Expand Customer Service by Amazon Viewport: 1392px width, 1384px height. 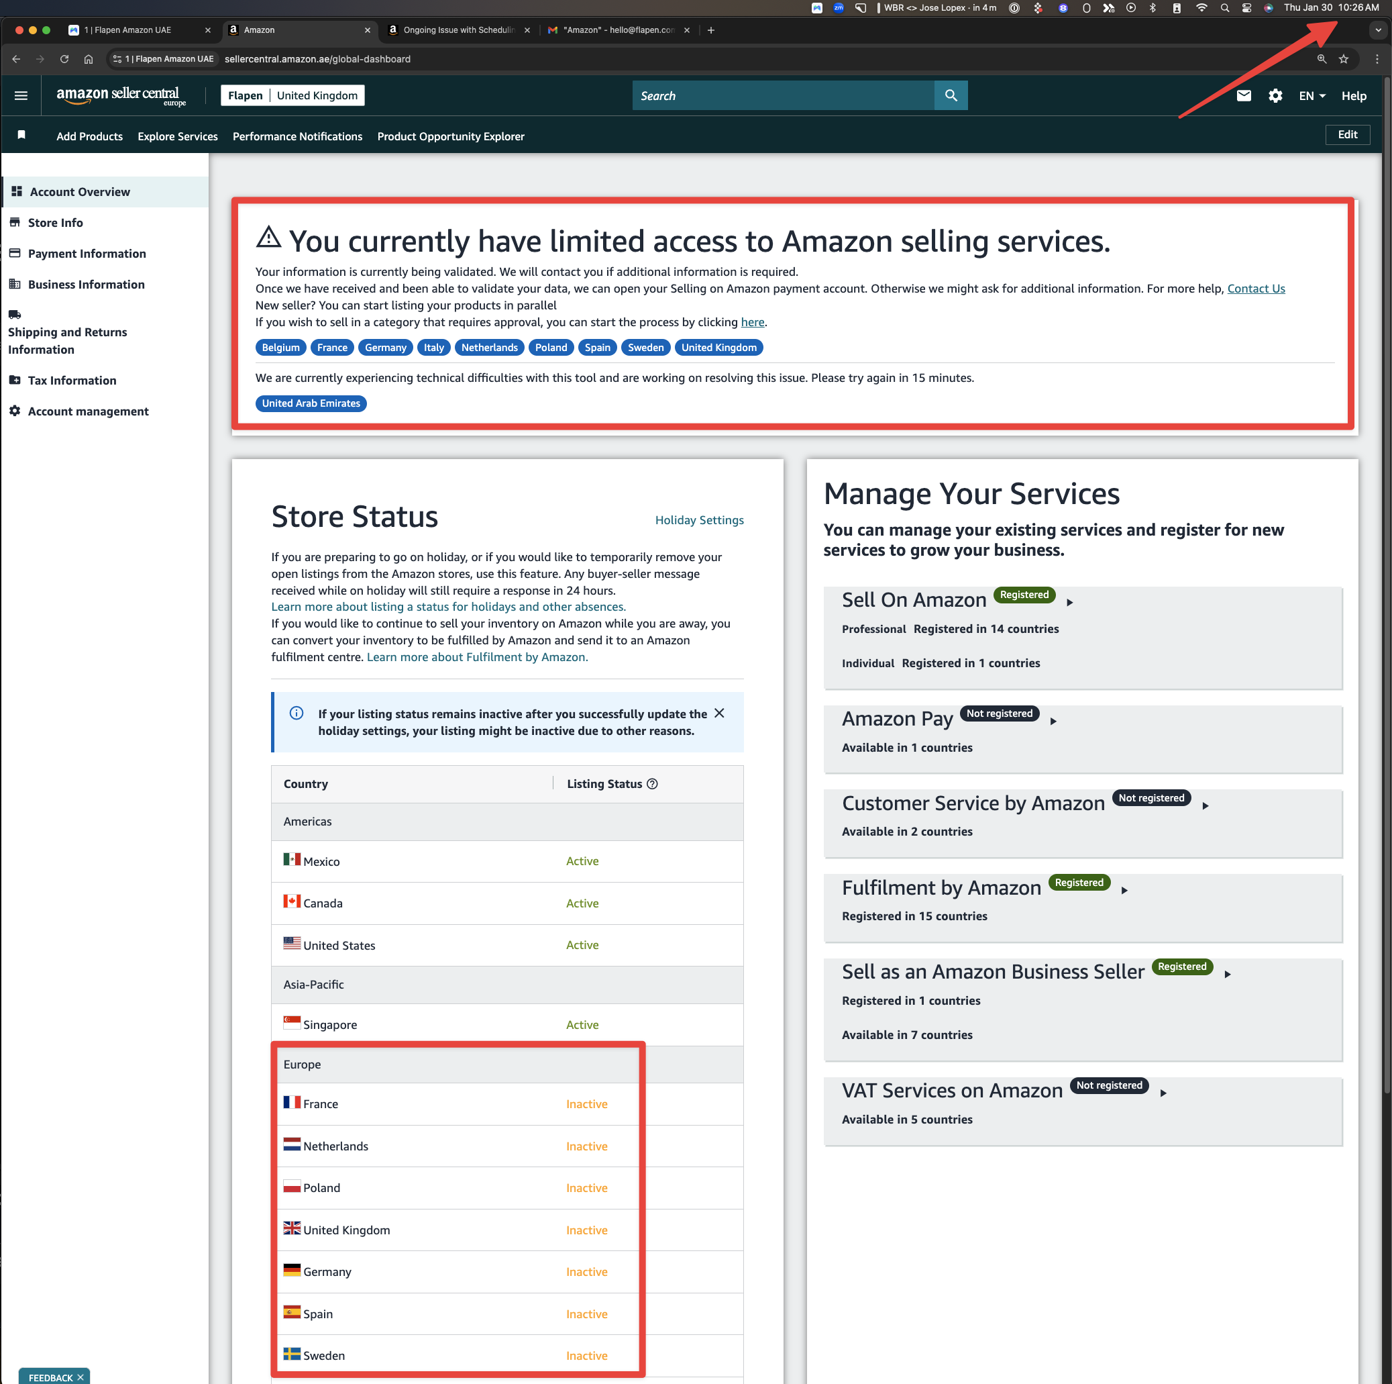coord(1206,805)
